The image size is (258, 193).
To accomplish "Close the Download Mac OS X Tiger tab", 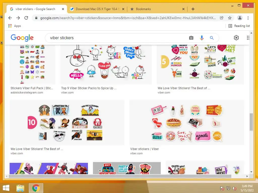I will point(123,9).
